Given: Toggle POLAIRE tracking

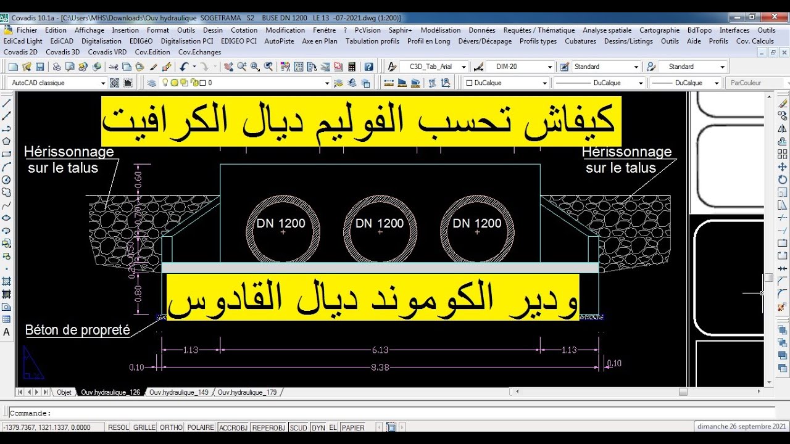Looking at the screenshot, I should coord(201,427).
